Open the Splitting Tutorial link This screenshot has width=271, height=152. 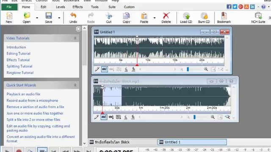click(19, 66)
